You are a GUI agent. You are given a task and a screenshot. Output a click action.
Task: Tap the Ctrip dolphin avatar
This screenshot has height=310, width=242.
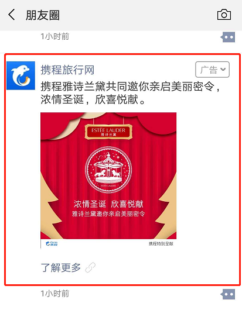pyautogui.click(x=21, y=75)
